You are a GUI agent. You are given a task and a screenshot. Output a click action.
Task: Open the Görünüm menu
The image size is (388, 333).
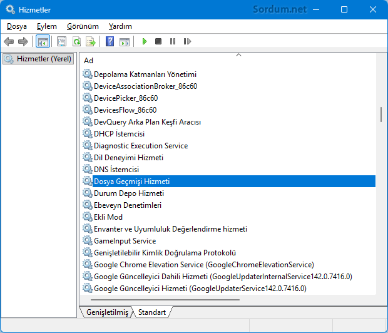point(83,26)
